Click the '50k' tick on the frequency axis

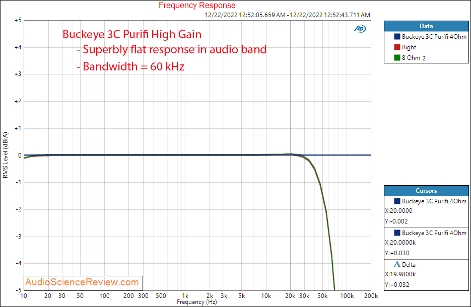[x=322, y=296]
